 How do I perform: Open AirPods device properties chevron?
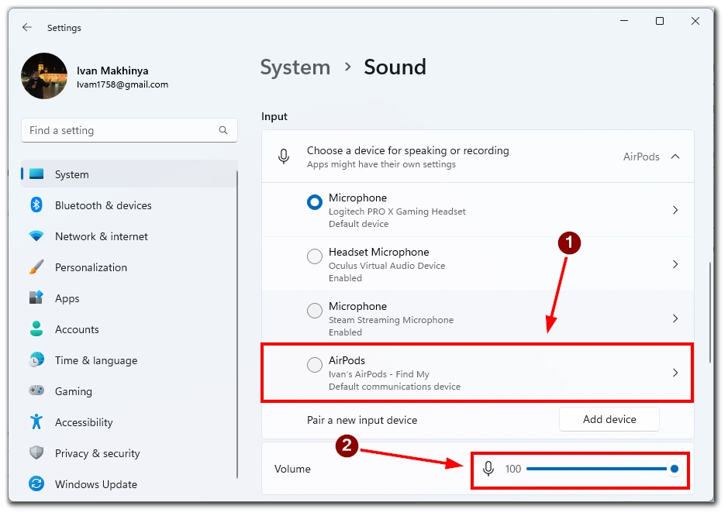click(675, 373)
